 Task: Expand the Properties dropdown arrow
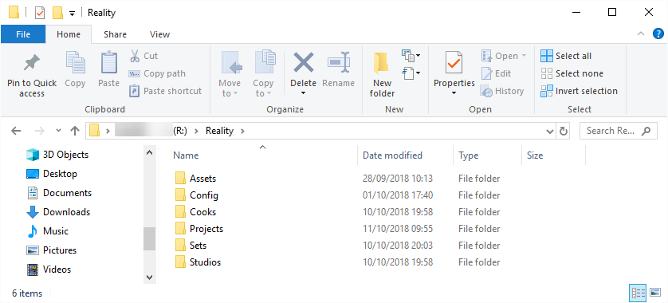[454, 93]
